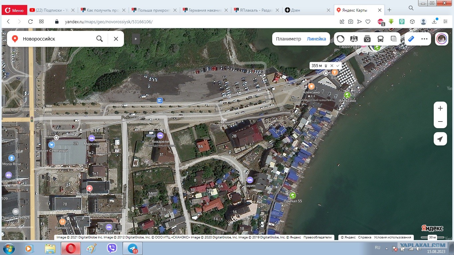This screenshot has height=255, width=454.
Task: Close the Яндекс Карты tab
Action: [x=380, y=10]
